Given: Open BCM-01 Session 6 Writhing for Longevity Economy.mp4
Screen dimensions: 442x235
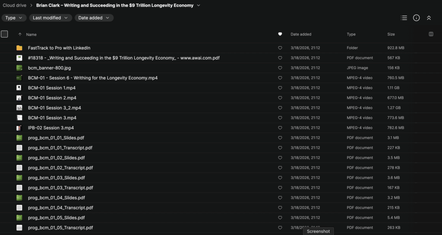Looking at the screenshot, I should (93, 78).
